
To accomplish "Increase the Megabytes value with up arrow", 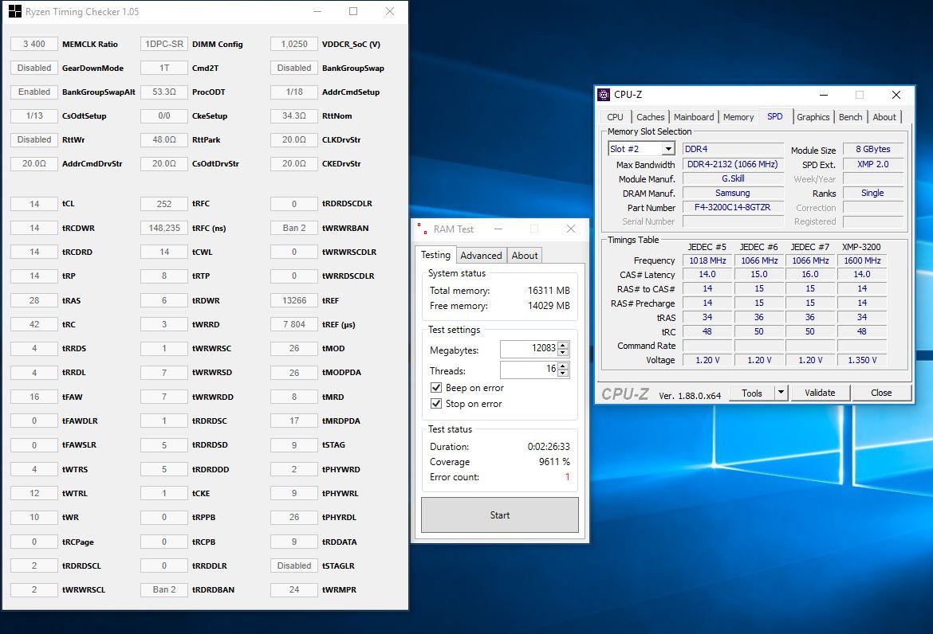I will [x=563, y=345].
